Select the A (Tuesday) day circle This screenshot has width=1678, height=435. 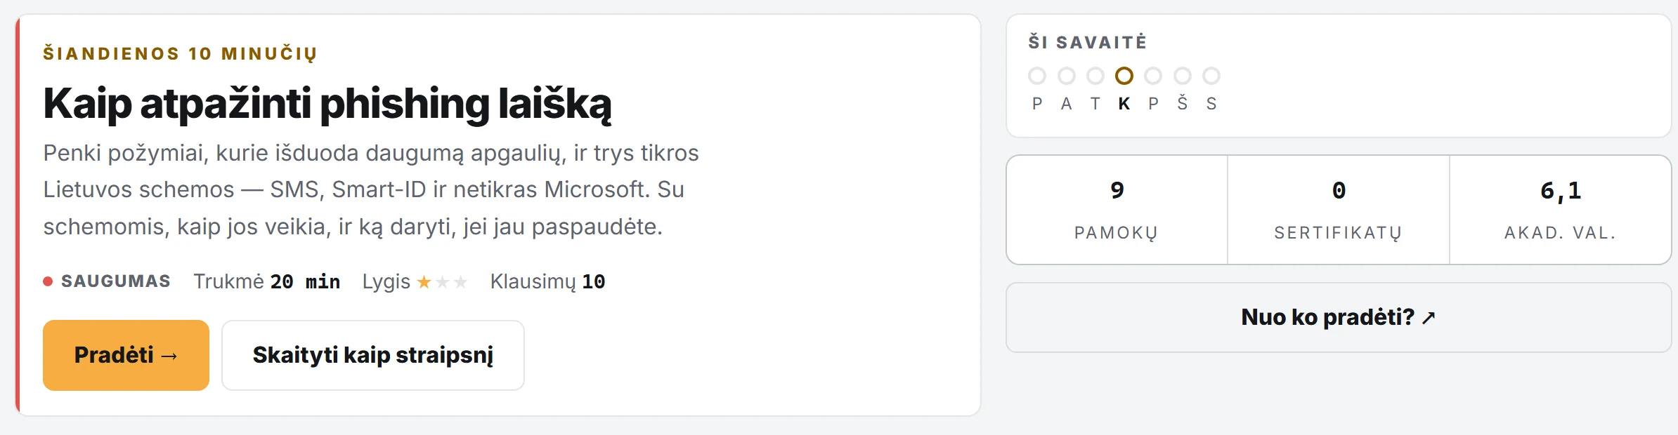1067,76
